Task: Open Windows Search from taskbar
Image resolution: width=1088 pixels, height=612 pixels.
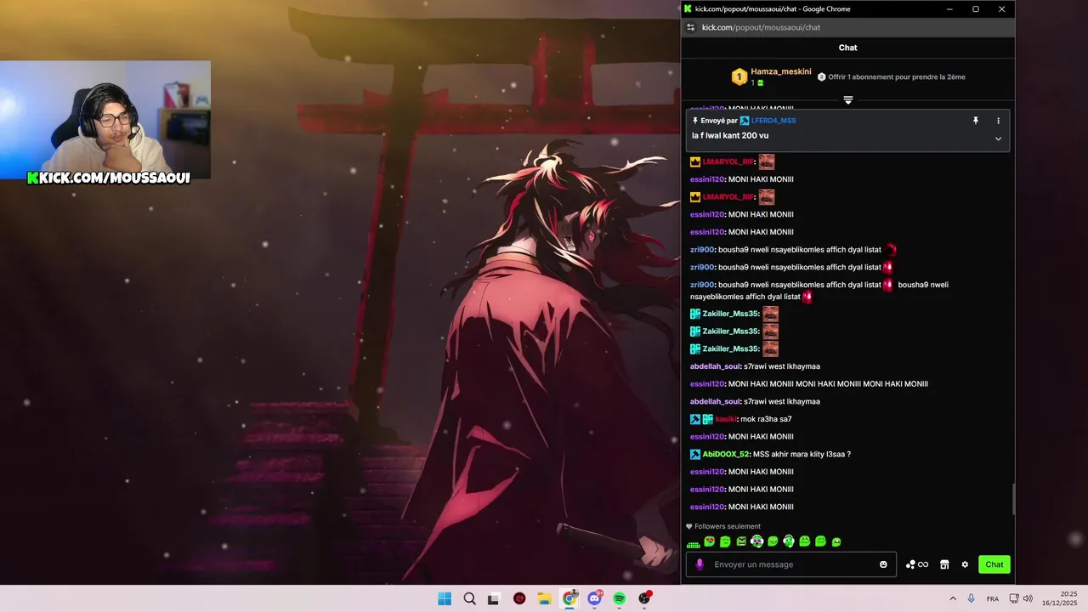Action: pos(469,598)
